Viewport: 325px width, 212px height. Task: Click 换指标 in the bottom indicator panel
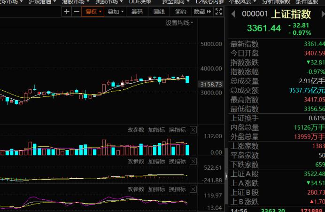tap(177, 189)
